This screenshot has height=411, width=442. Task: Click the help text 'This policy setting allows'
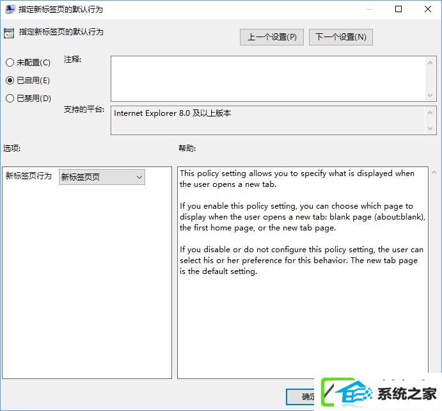click(228, 173)
